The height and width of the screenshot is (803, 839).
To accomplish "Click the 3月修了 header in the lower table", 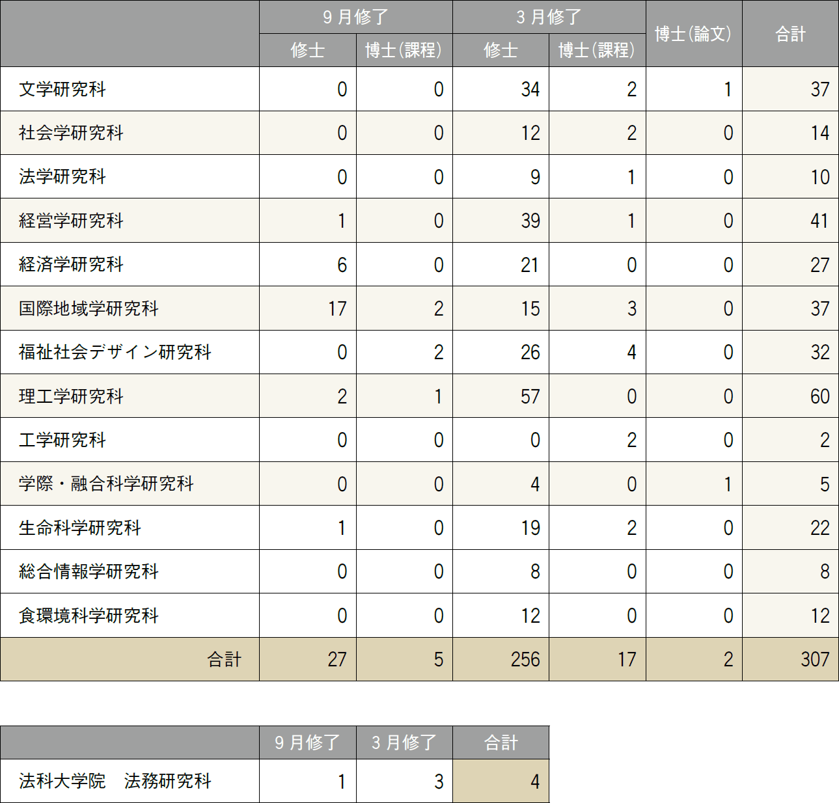I will click(x=404, y=742).
